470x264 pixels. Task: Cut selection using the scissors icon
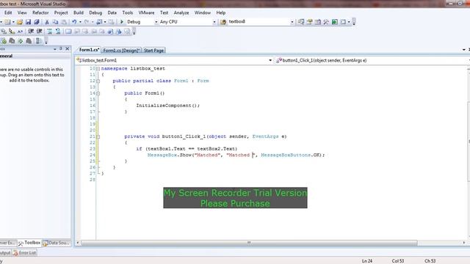point(47,22)
